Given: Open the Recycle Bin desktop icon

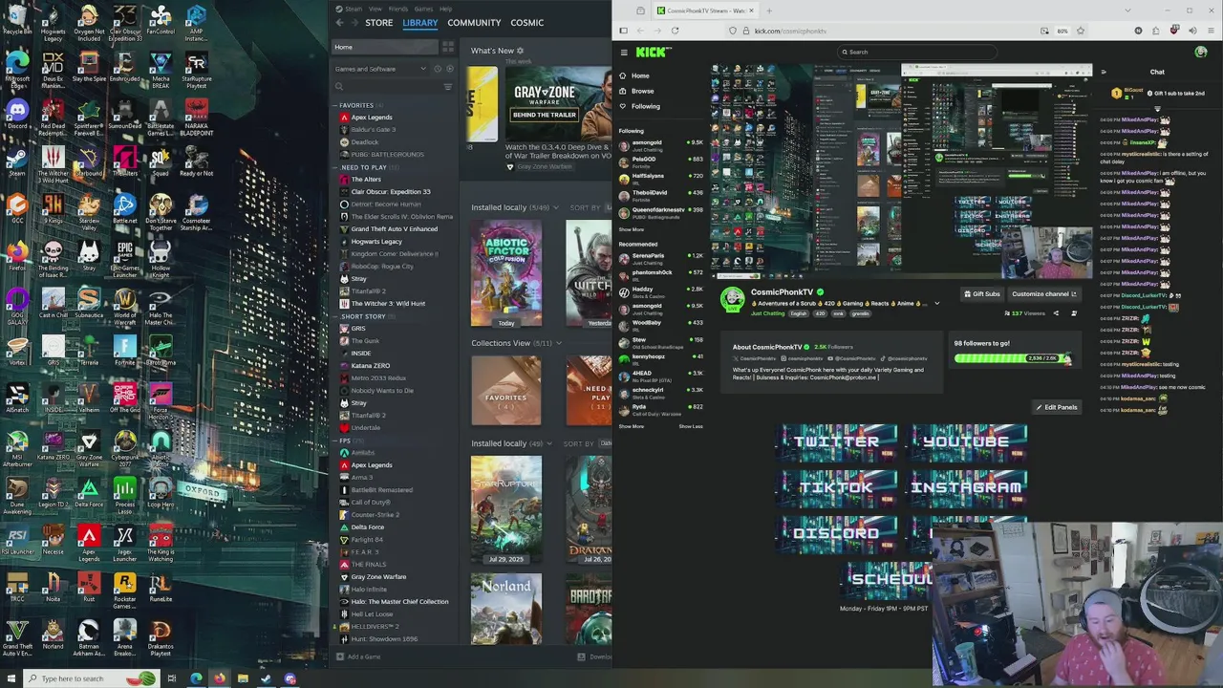Looking at the screenshot, I should 17,21.
